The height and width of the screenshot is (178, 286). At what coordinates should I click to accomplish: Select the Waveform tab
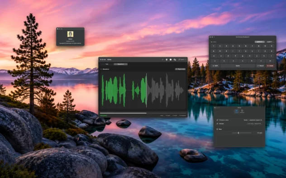pyautogui.click(x=120, y=64)
